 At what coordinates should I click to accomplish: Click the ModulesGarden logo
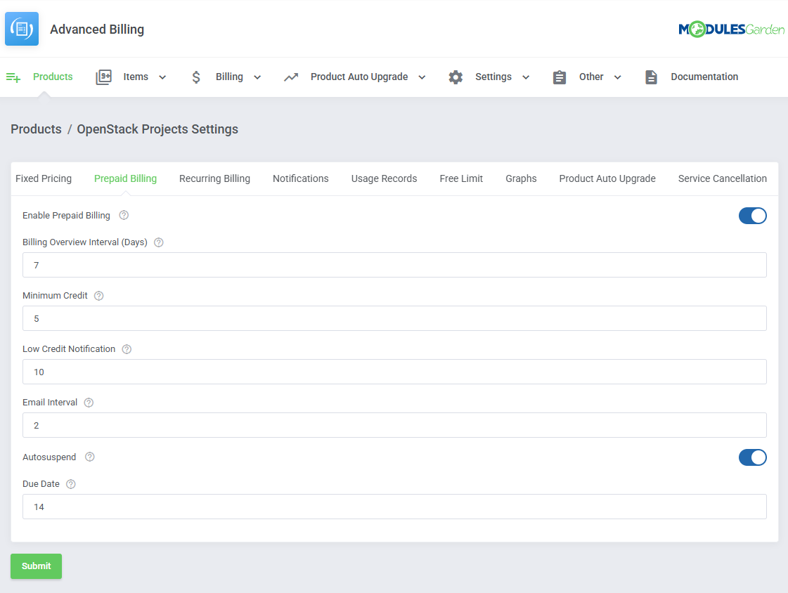[x=731, y=29]
